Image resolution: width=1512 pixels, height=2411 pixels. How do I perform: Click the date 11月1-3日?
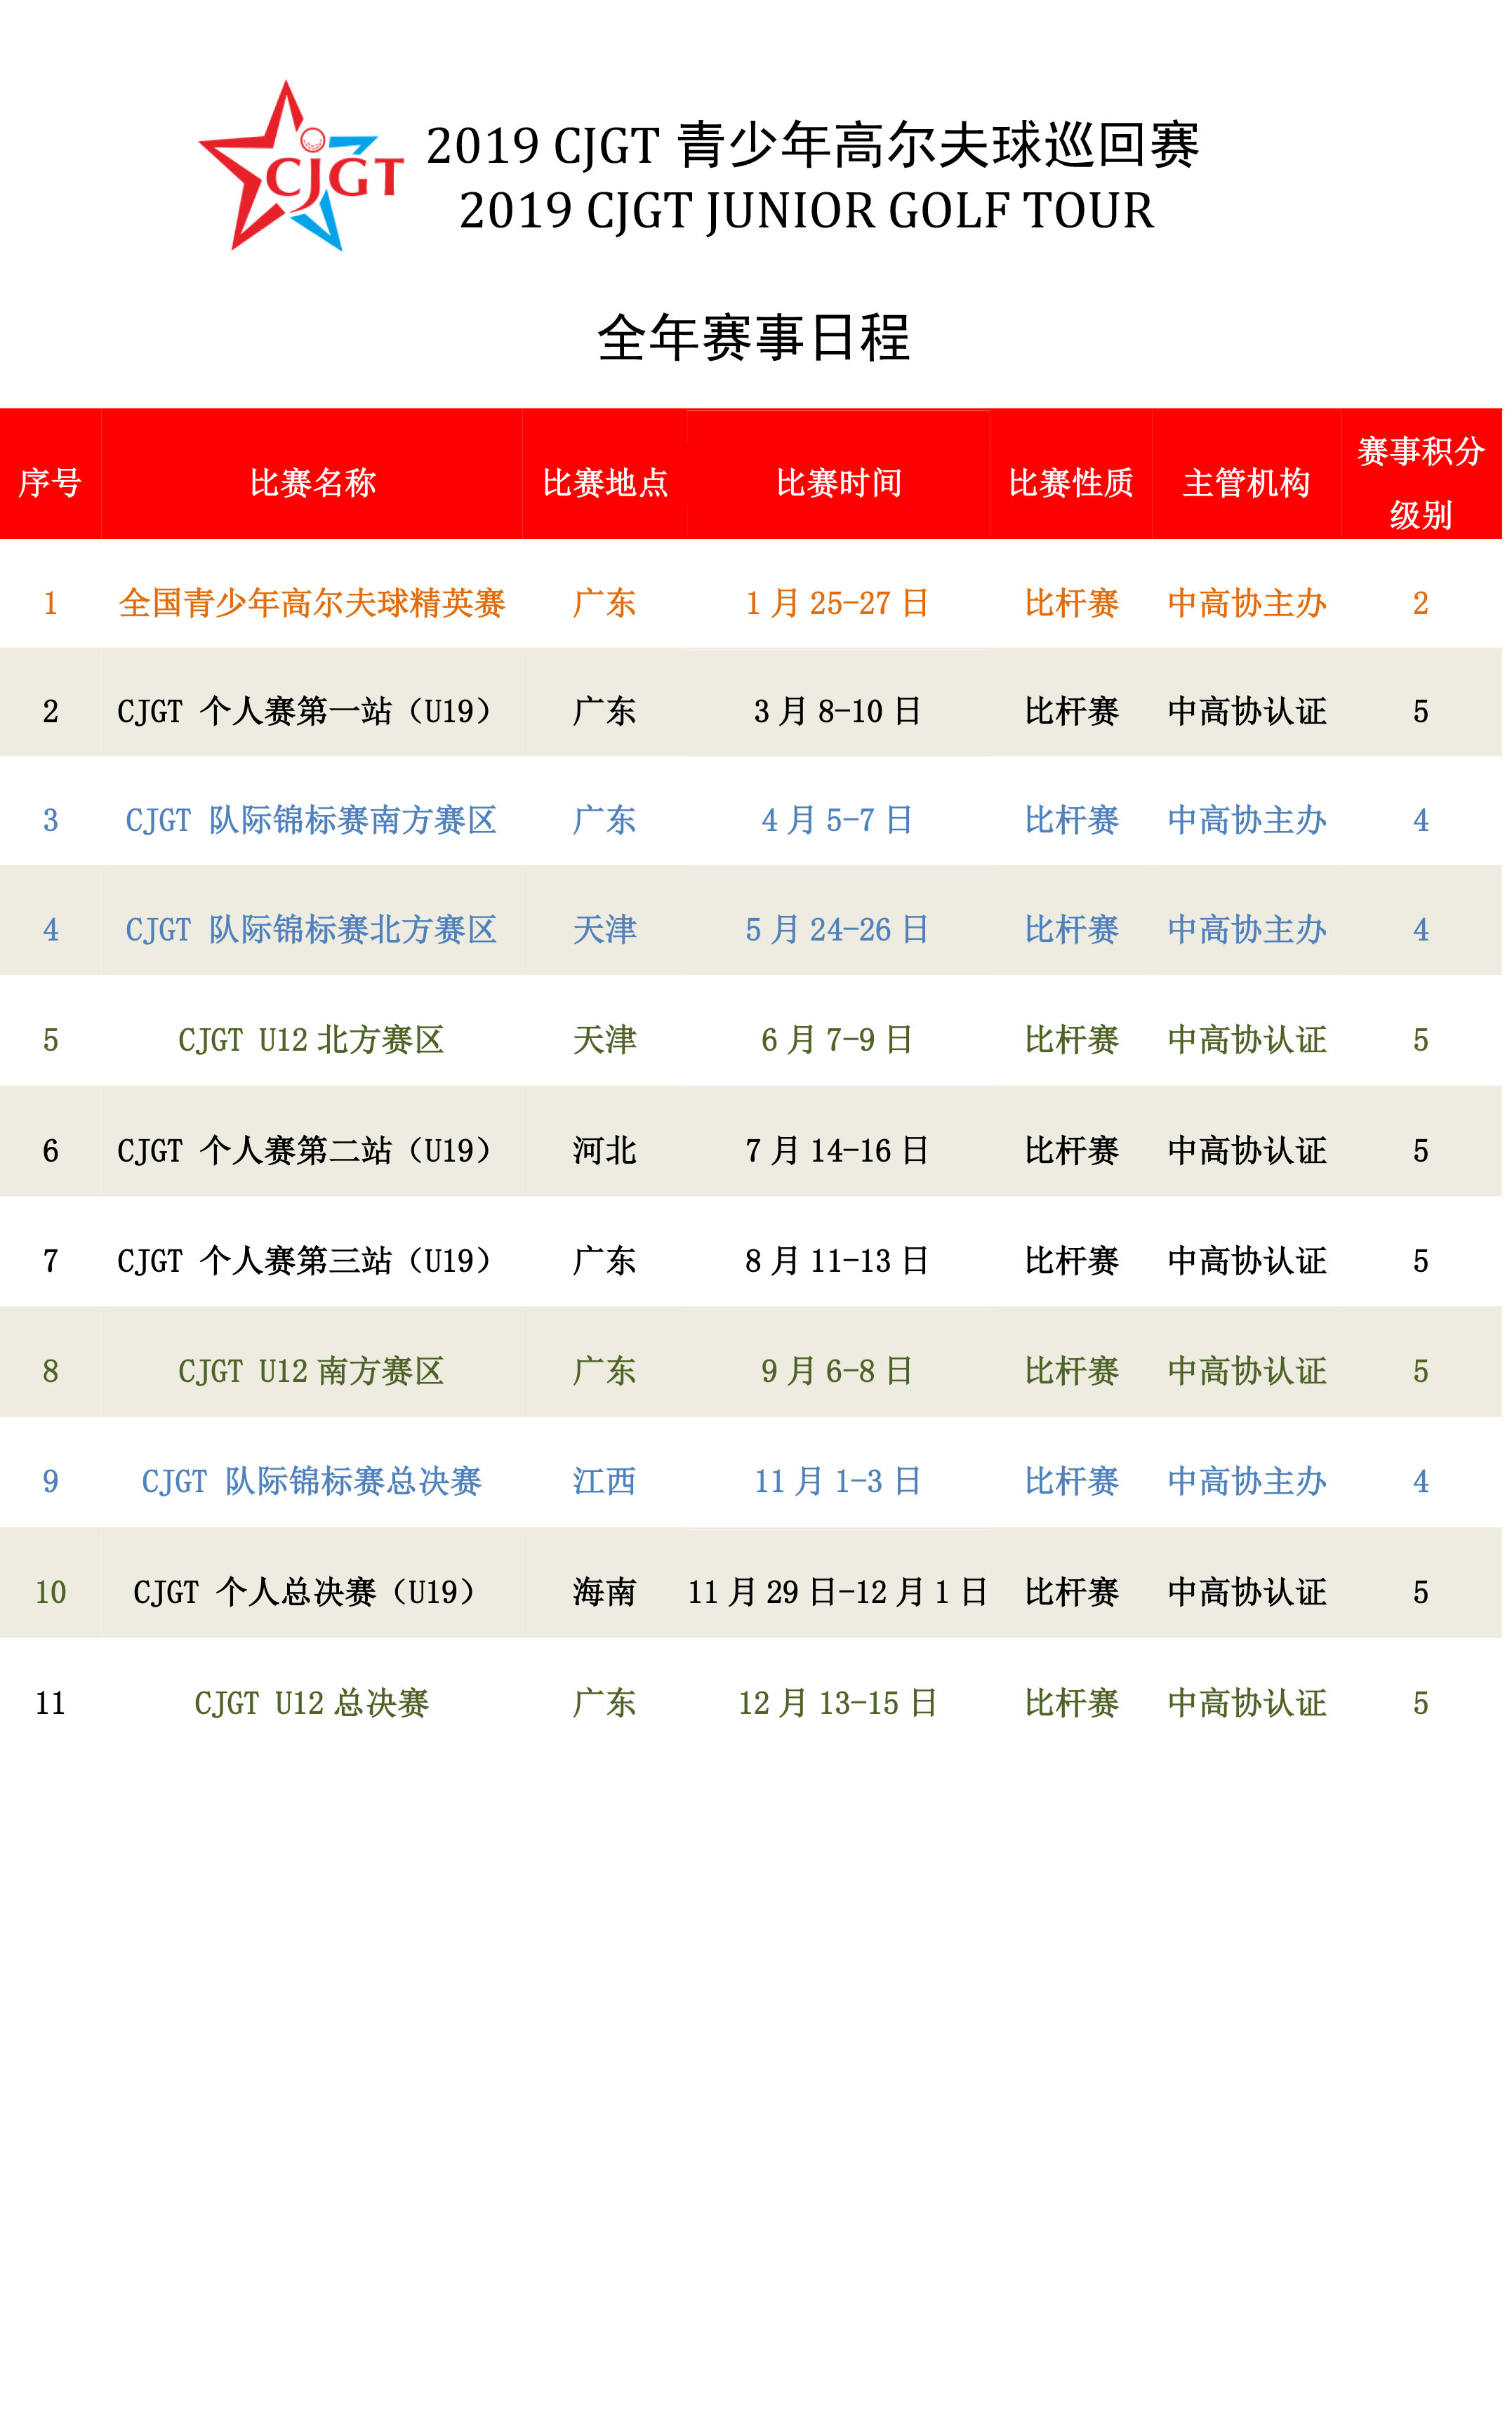(838, 1481)
